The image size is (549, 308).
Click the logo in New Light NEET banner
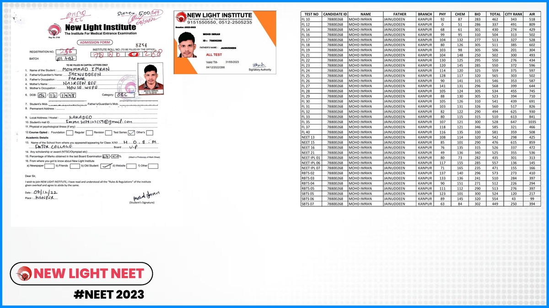(24, 274)
